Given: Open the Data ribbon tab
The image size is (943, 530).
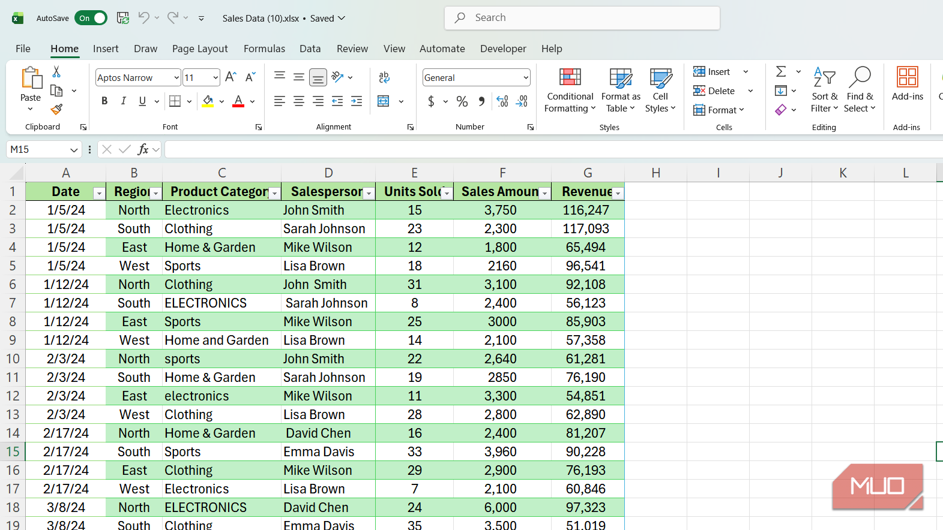Looking at the screenshot, I should (x=310, y=49).
